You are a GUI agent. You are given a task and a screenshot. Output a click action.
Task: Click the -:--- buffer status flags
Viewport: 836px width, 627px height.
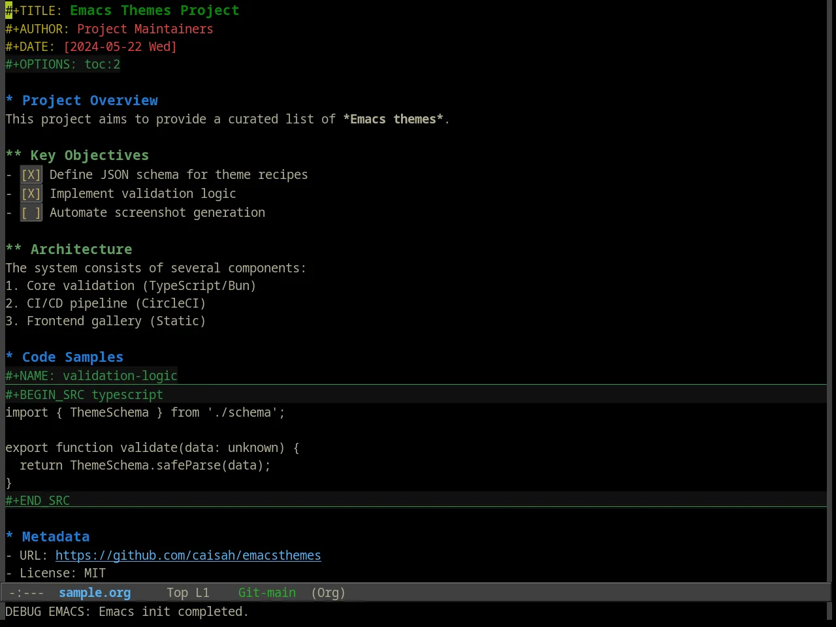coord(26,593)
